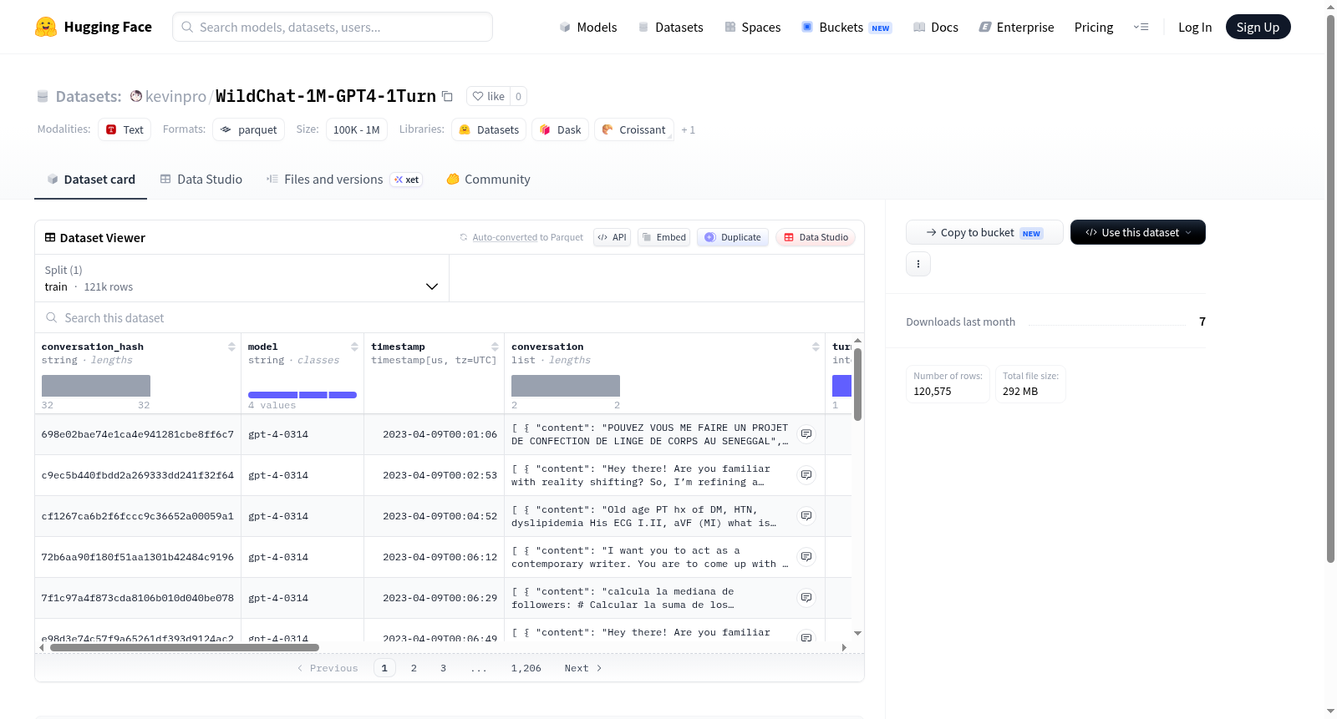
Task: Open conversation viewer for cf1267ca row
Action: 806,516
